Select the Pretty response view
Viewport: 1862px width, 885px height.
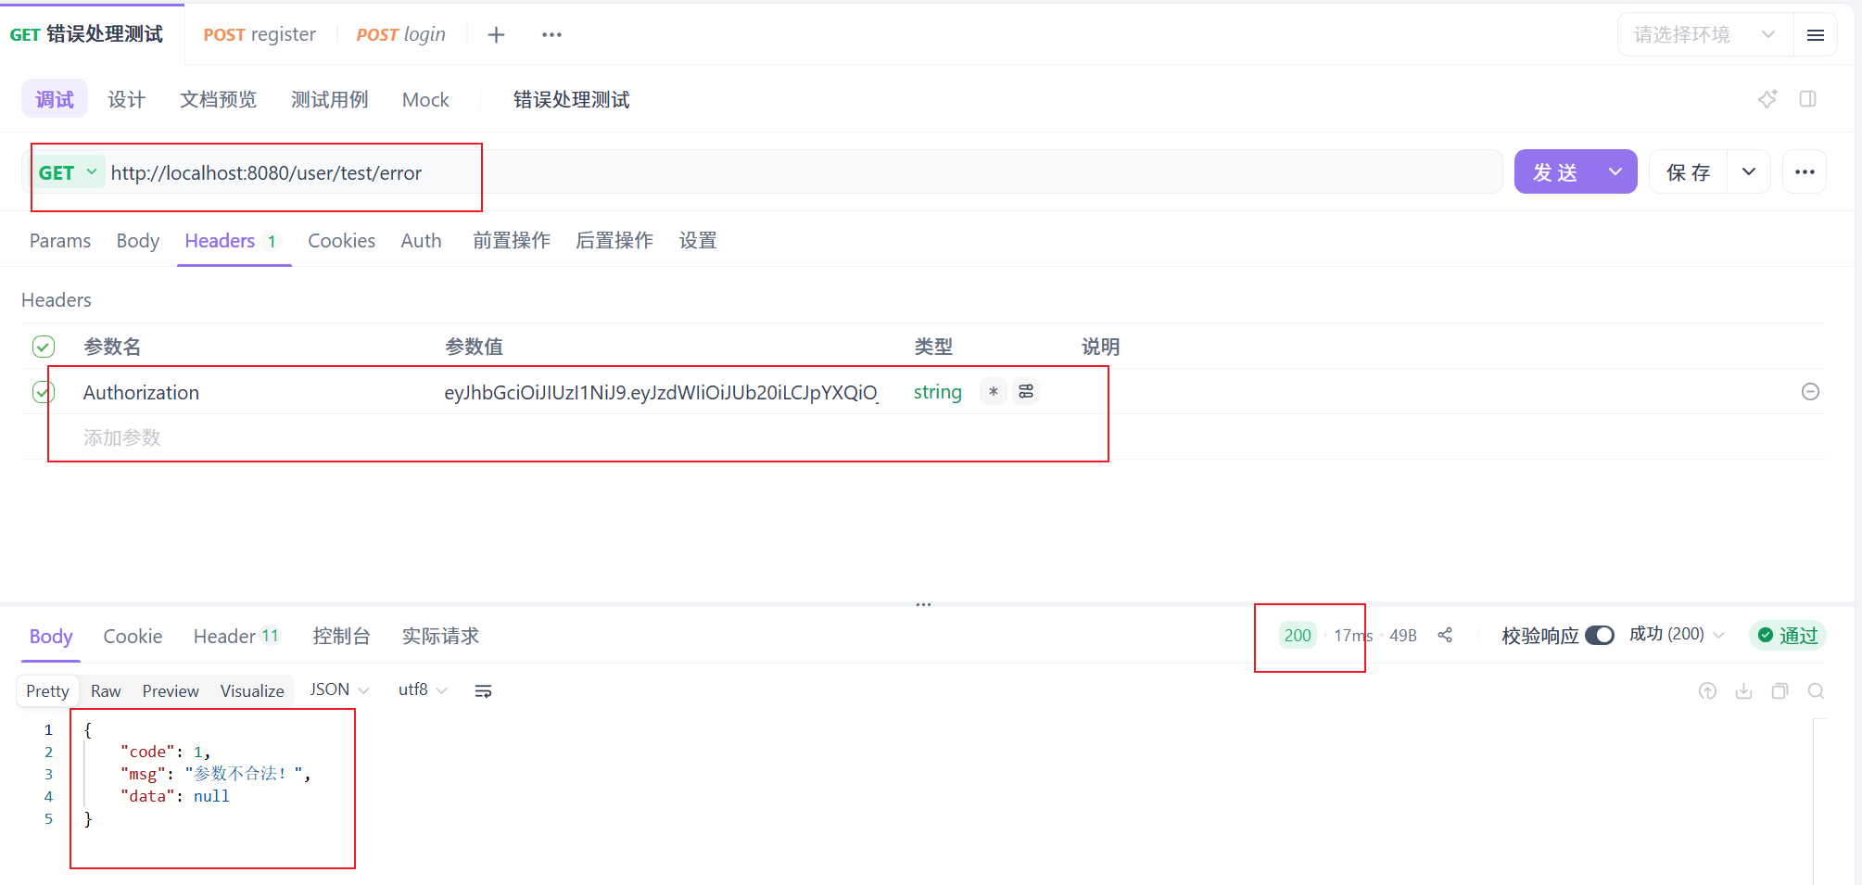[x=47, y=691]
